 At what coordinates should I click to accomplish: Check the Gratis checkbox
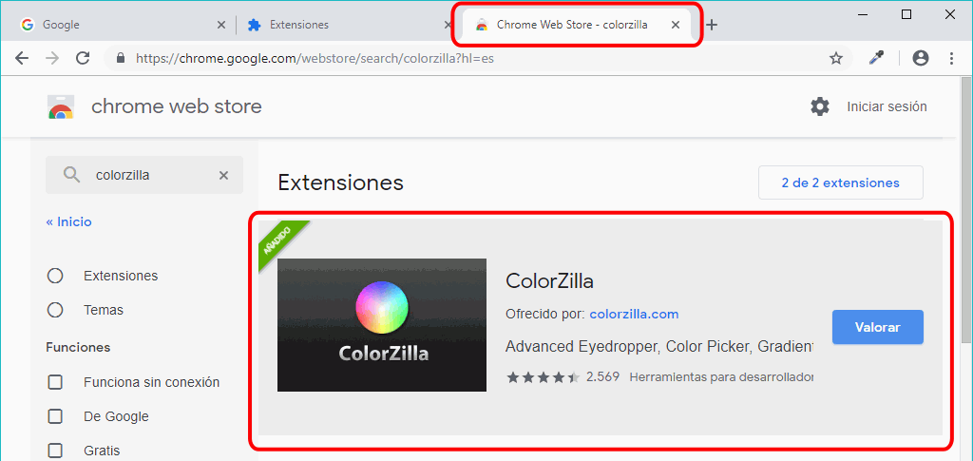[x=55, y=451]
